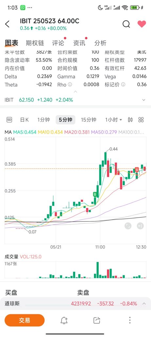Tap the chart fullscreen expand icon

tap(128, 226)
